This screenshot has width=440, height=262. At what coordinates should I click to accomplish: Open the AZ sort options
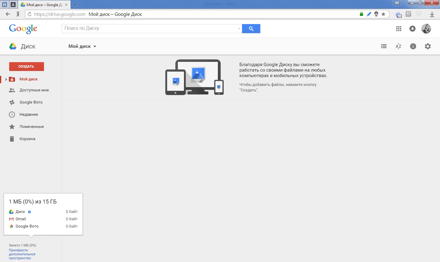(398, 46)
